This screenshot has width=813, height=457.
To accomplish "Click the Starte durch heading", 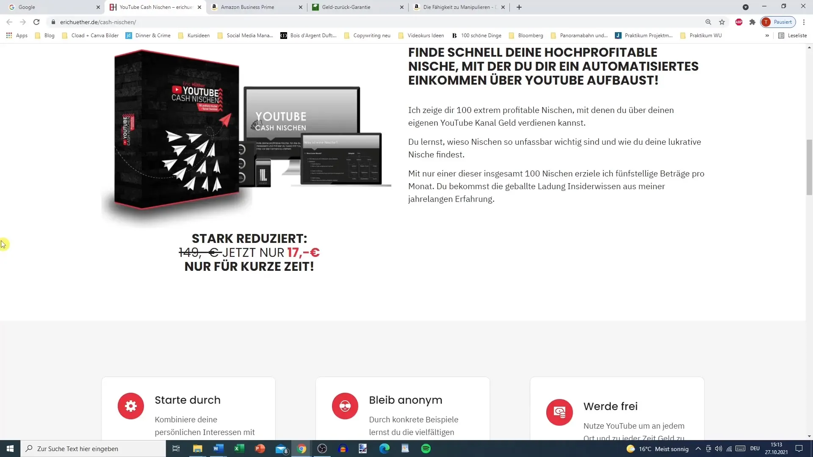I will (x=188, y=400).
